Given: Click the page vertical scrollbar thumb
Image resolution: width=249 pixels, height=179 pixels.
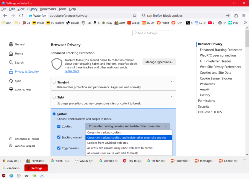Looking at the screenshot, I should (247, 38).
